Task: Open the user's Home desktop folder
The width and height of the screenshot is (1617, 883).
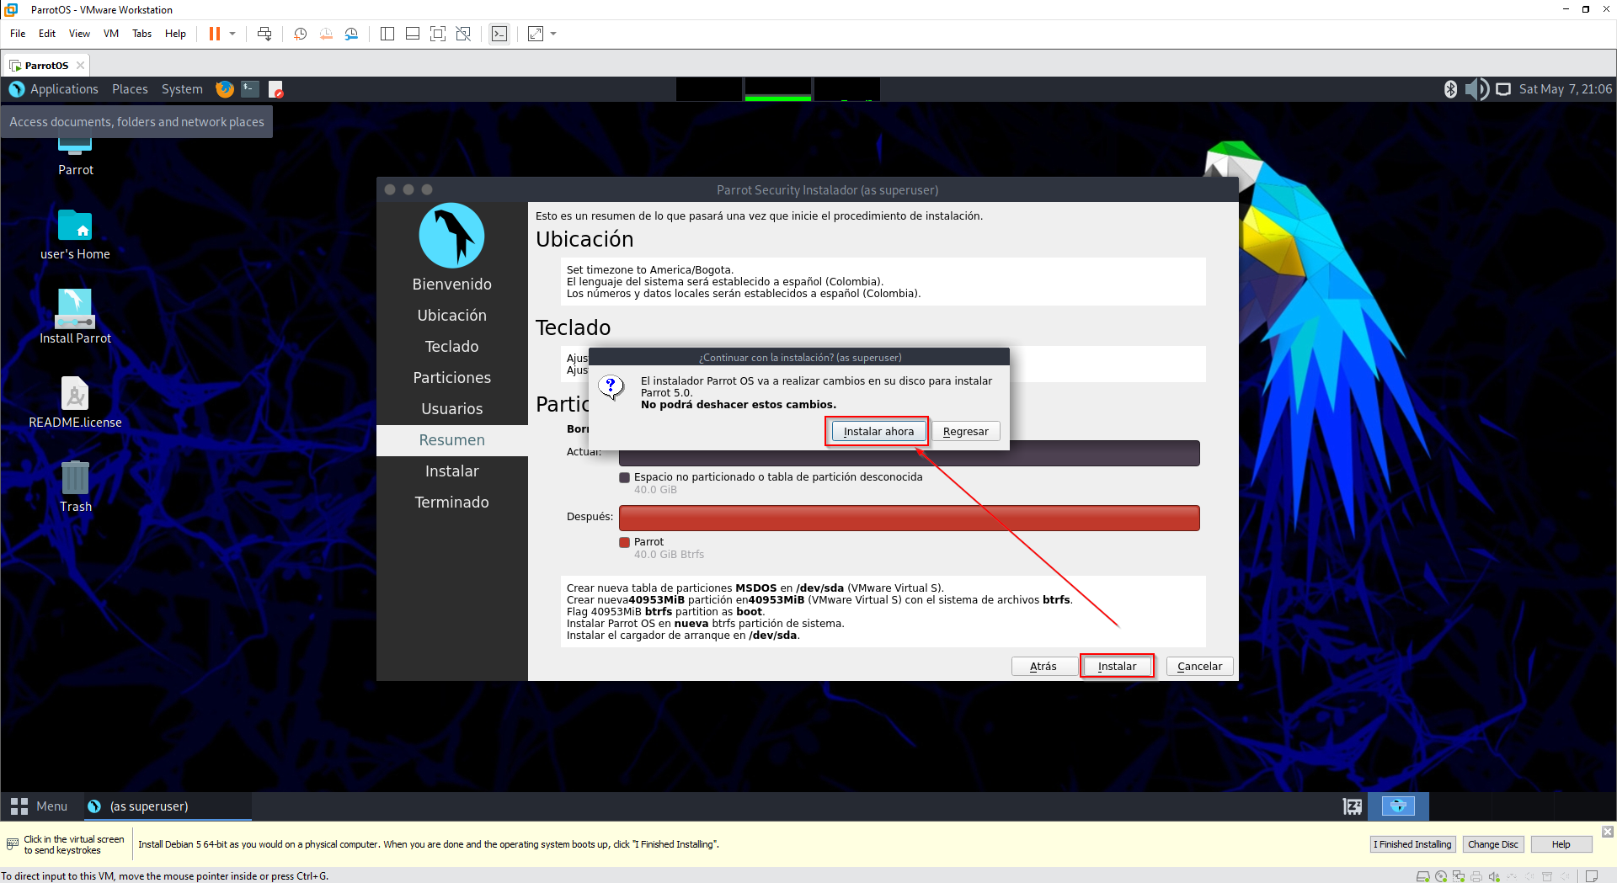Action: point(75,236)
